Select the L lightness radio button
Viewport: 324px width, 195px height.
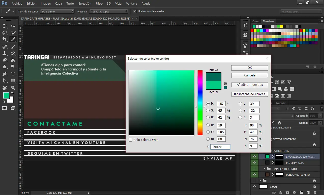click(240, 104)
